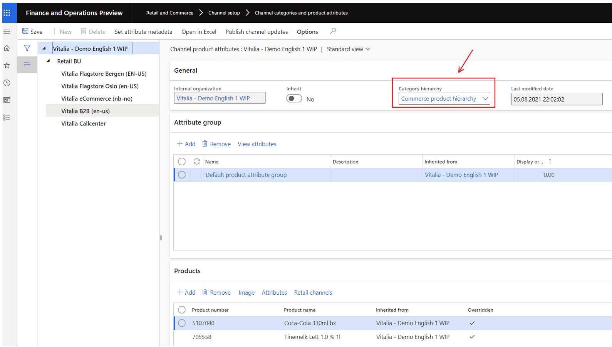Open the Options menu tab
This screenshot has width=612, height=347.
[x=307, y=32]
